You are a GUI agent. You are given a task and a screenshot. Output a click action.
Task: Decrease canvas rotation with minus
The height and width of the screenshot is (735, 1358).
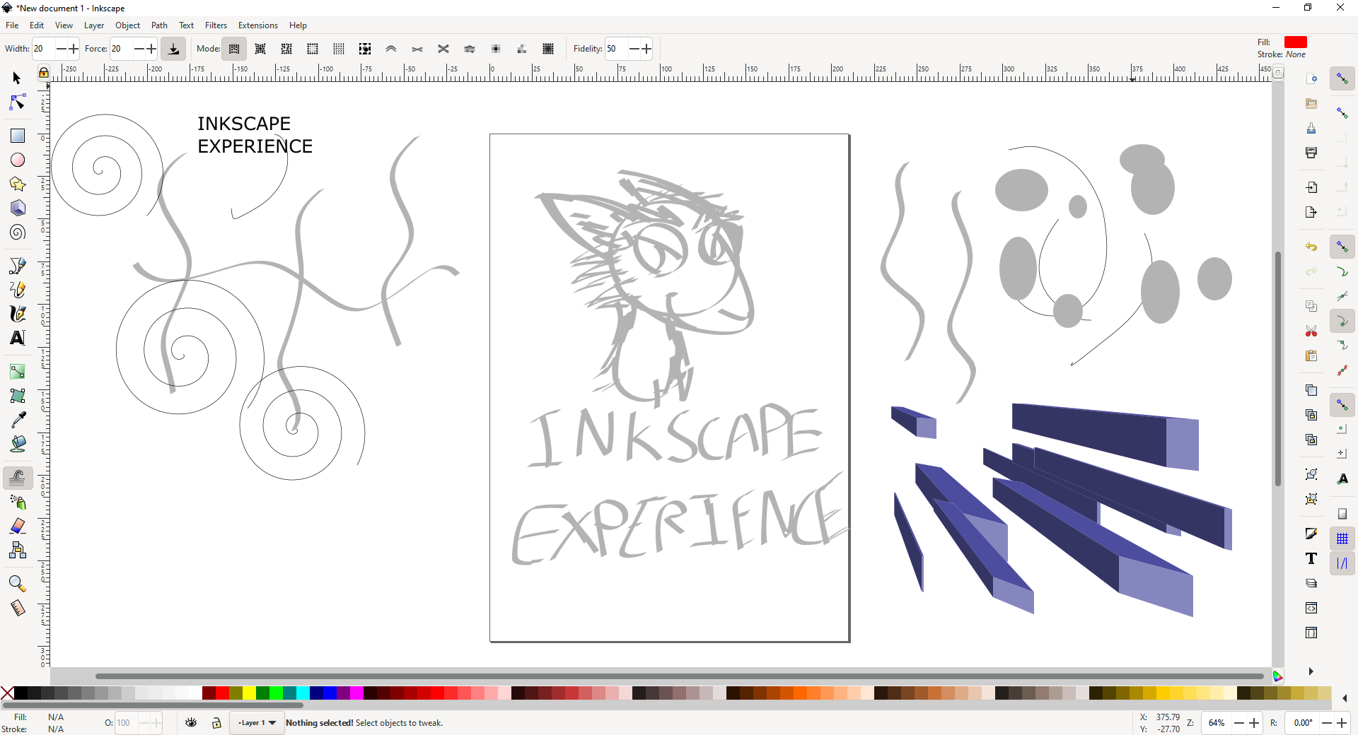pos(1327,722)
